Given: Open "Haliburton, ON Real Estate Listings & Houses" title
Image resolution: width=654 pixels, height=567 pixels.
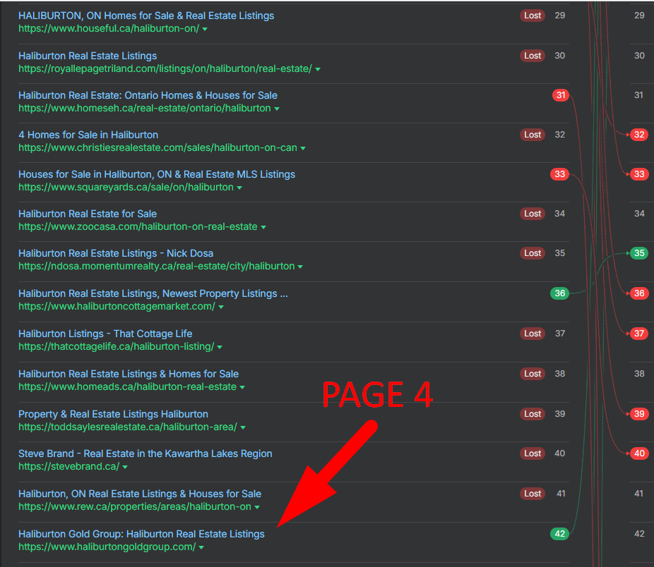Looking at the screenshot, I should (x=140, y=494).
